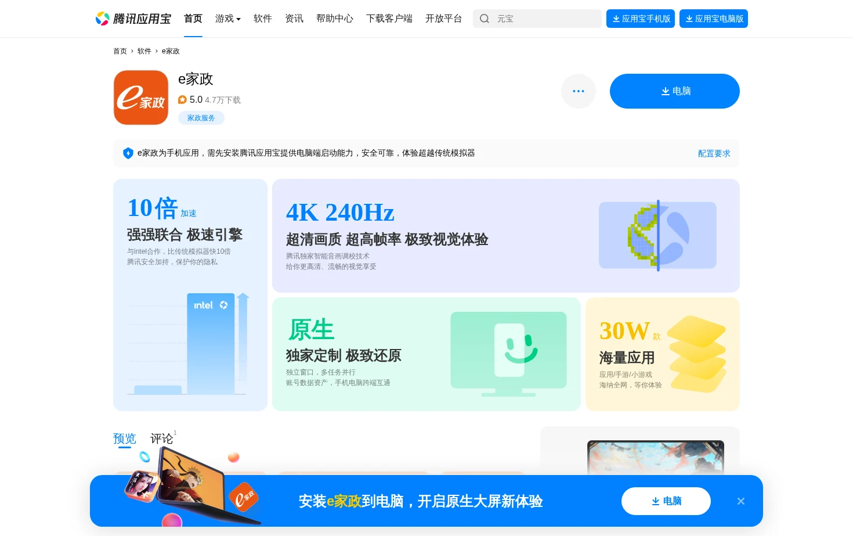Click the large blue 电脑 download button

click(675, 91)
